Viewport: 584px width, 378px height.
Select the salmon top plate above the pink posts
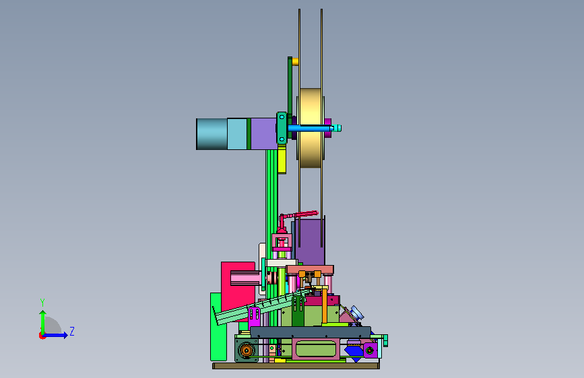click(x=310, y=269)
